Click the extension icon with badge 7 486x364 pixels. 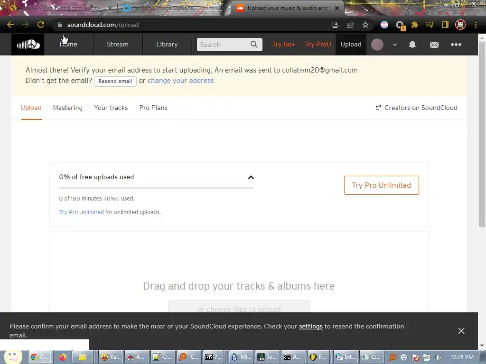pos(400,26)
